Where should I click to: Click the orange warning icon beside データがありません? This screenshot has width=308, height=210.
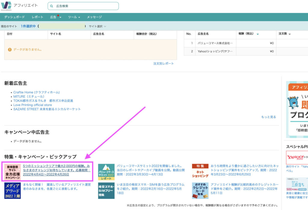pyautogui.click(x=10, y=49)
